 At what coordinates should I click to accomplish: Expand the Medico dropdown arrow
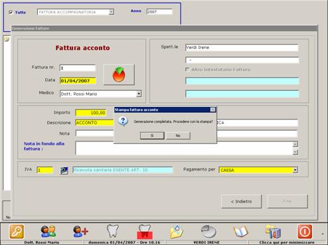[x=139, y=94]
